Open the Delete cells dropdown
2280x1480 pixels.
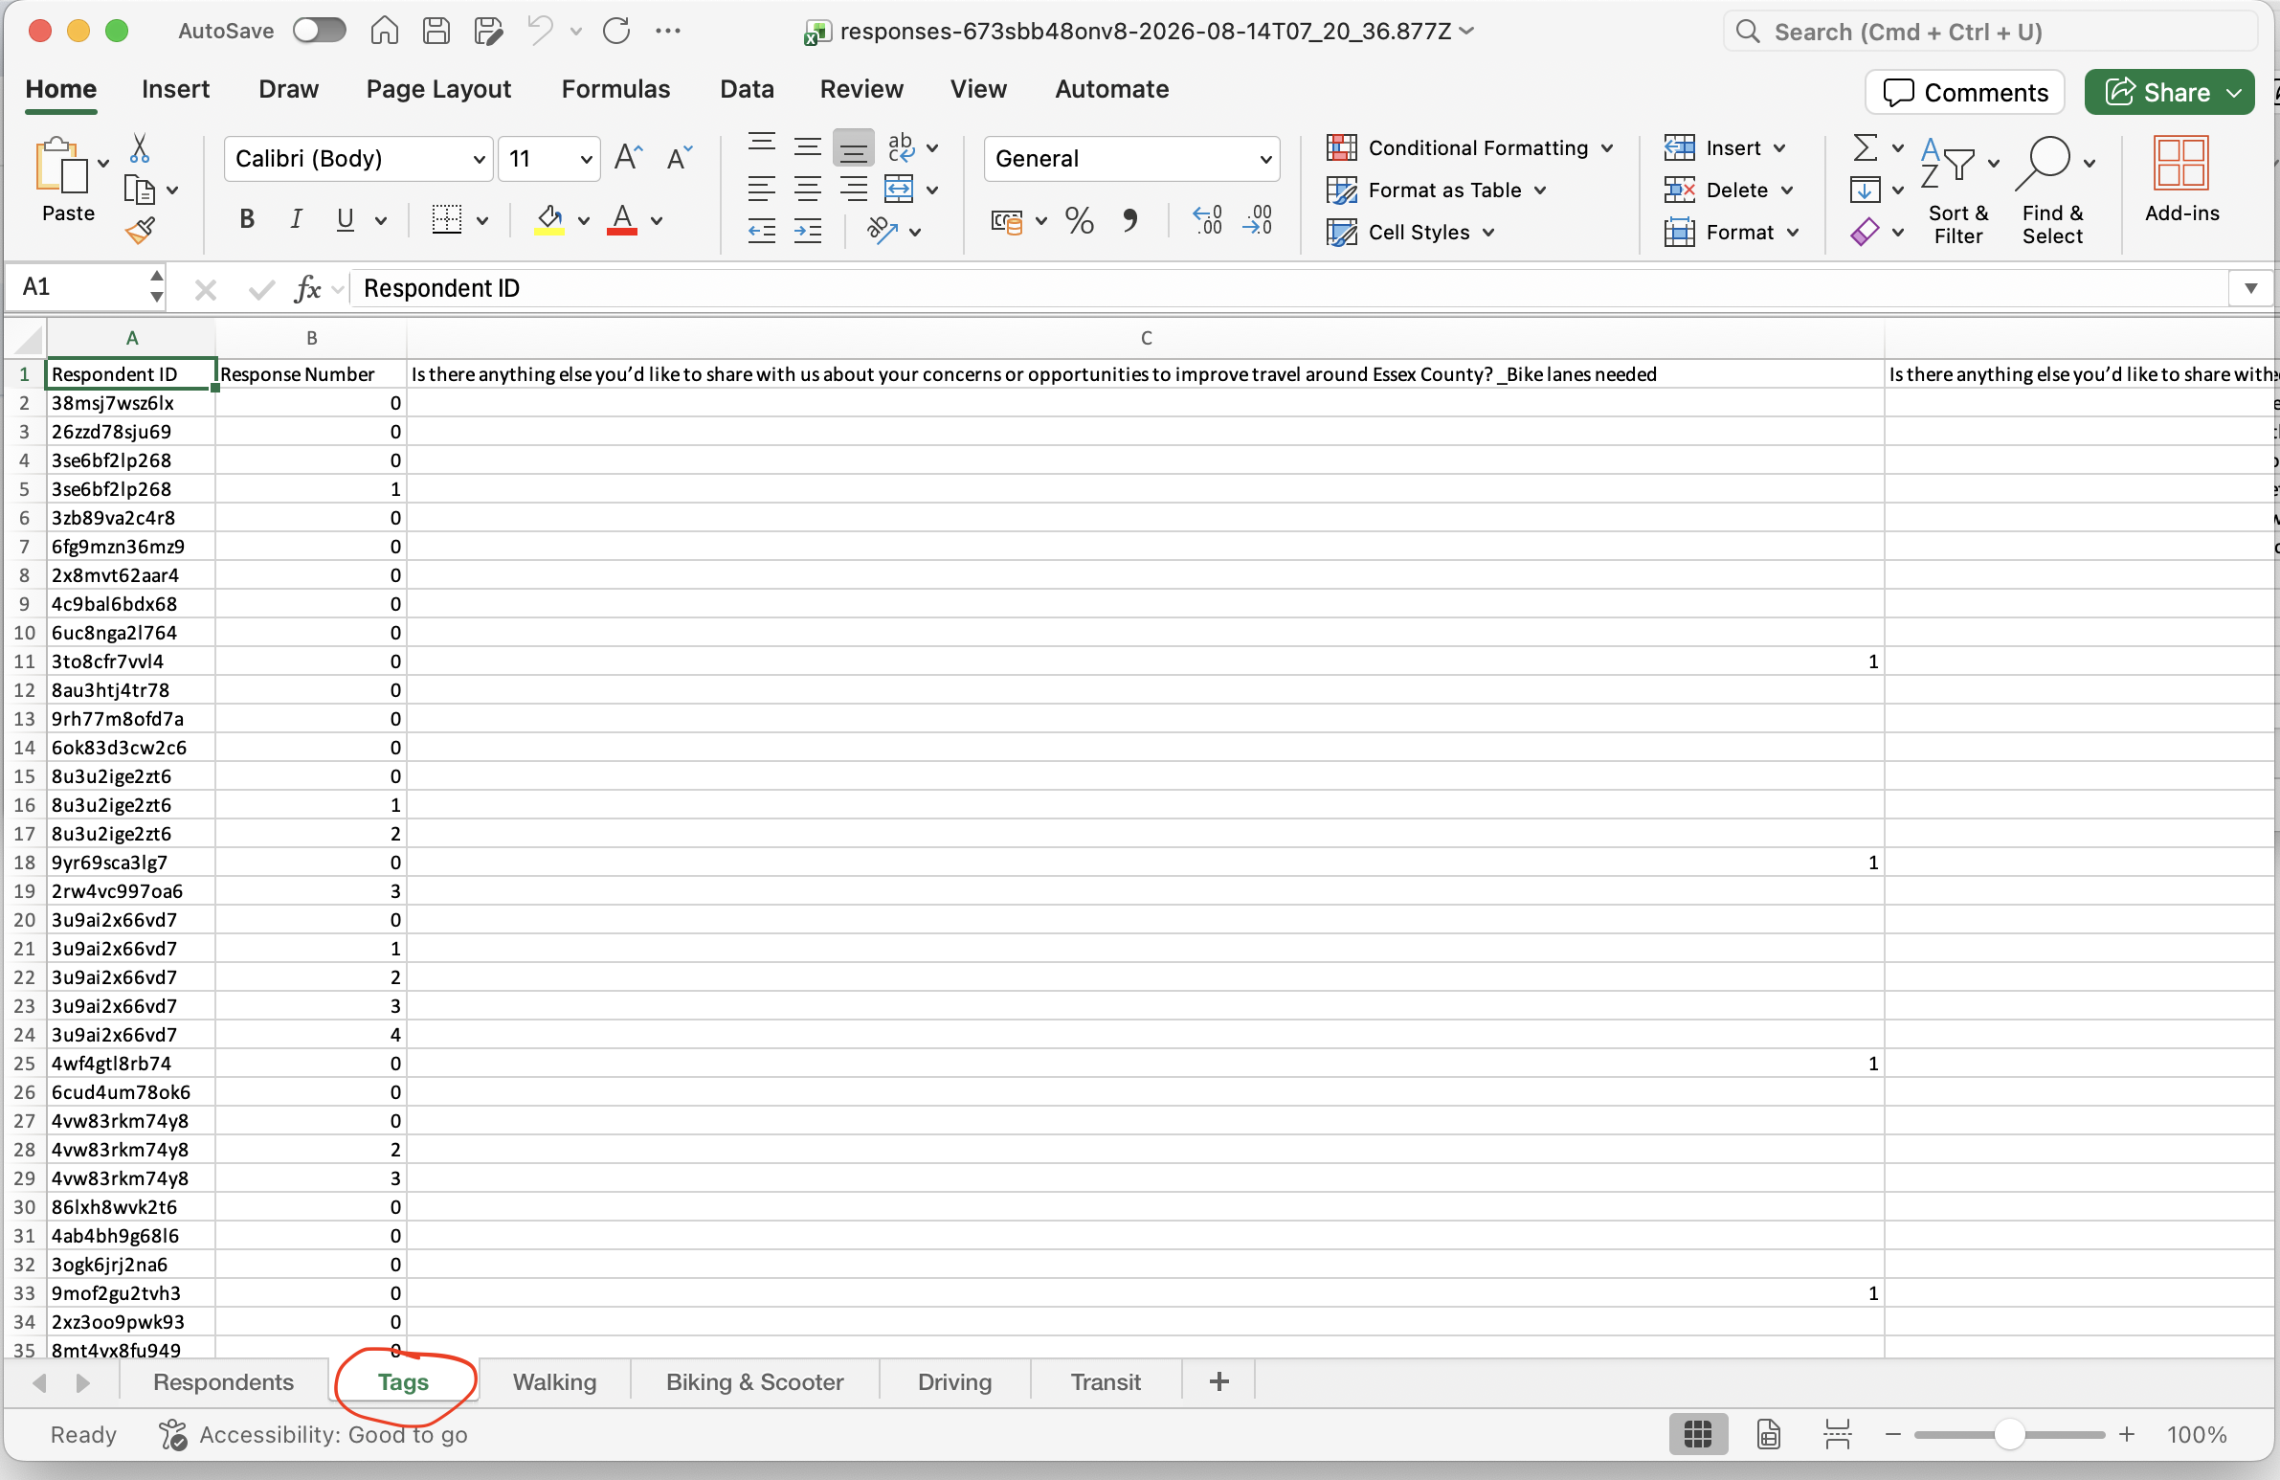coord(1787,191)
